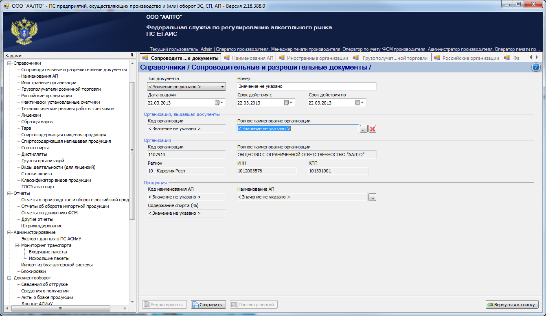Screen dimensions: 546x316
Task: Click the Просмотр версий button
Action: [x=254, y=304]
